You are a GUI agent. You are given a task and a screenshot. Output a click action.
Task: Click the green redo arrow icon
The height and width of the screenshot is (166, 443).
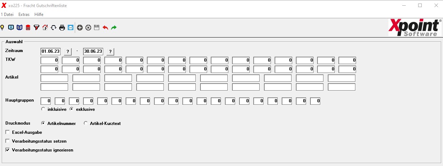(x=114, y=28)
